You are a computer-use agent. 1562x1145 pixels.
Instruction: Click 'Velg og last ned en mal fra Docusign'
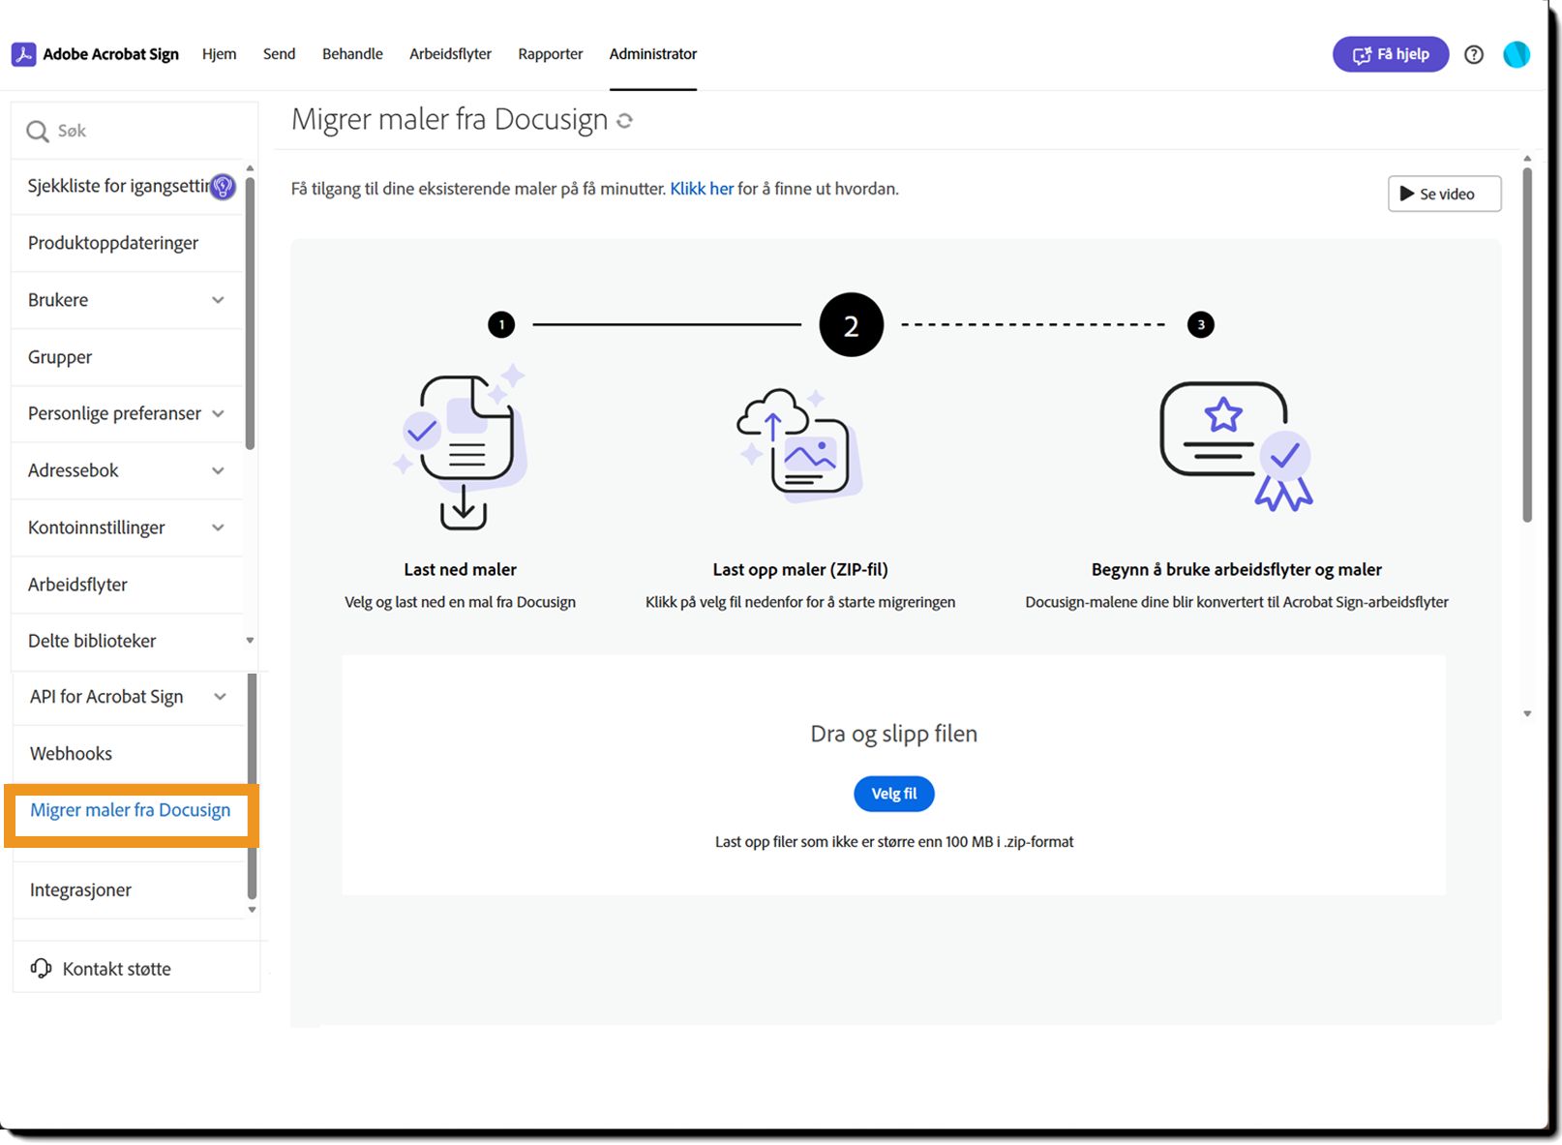click(461, 602)
